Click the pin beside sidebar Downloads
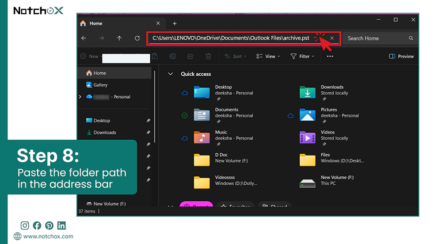This screenshot has height=244, width=434. point(148,133)
